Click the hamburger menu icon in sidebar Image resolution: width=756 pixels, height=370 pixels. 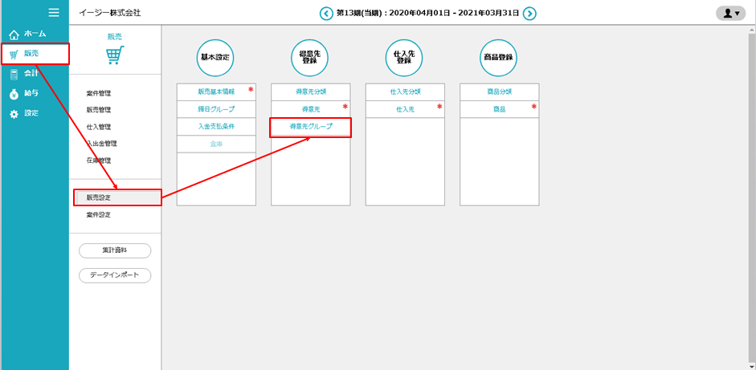[x=54, y=12]
